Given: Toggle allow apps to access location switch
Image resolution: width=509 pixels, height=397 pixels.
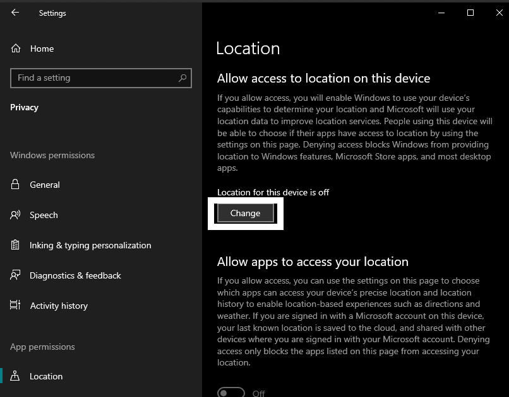Looking at the screenshot, I should 231,393.
